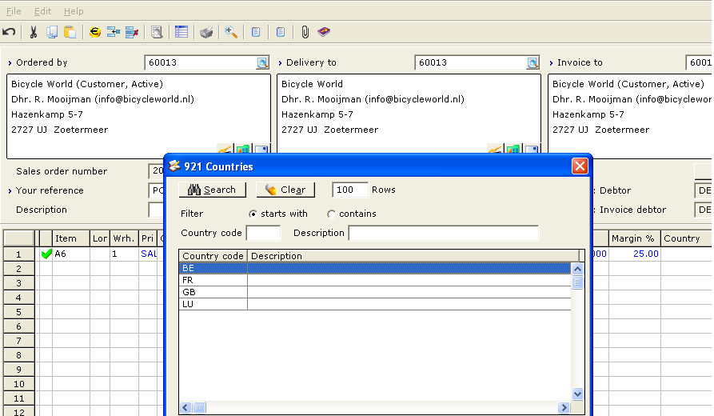The image size is (714, 416).
Task: Click the purple help book icon
Action: tap(323, 32)
